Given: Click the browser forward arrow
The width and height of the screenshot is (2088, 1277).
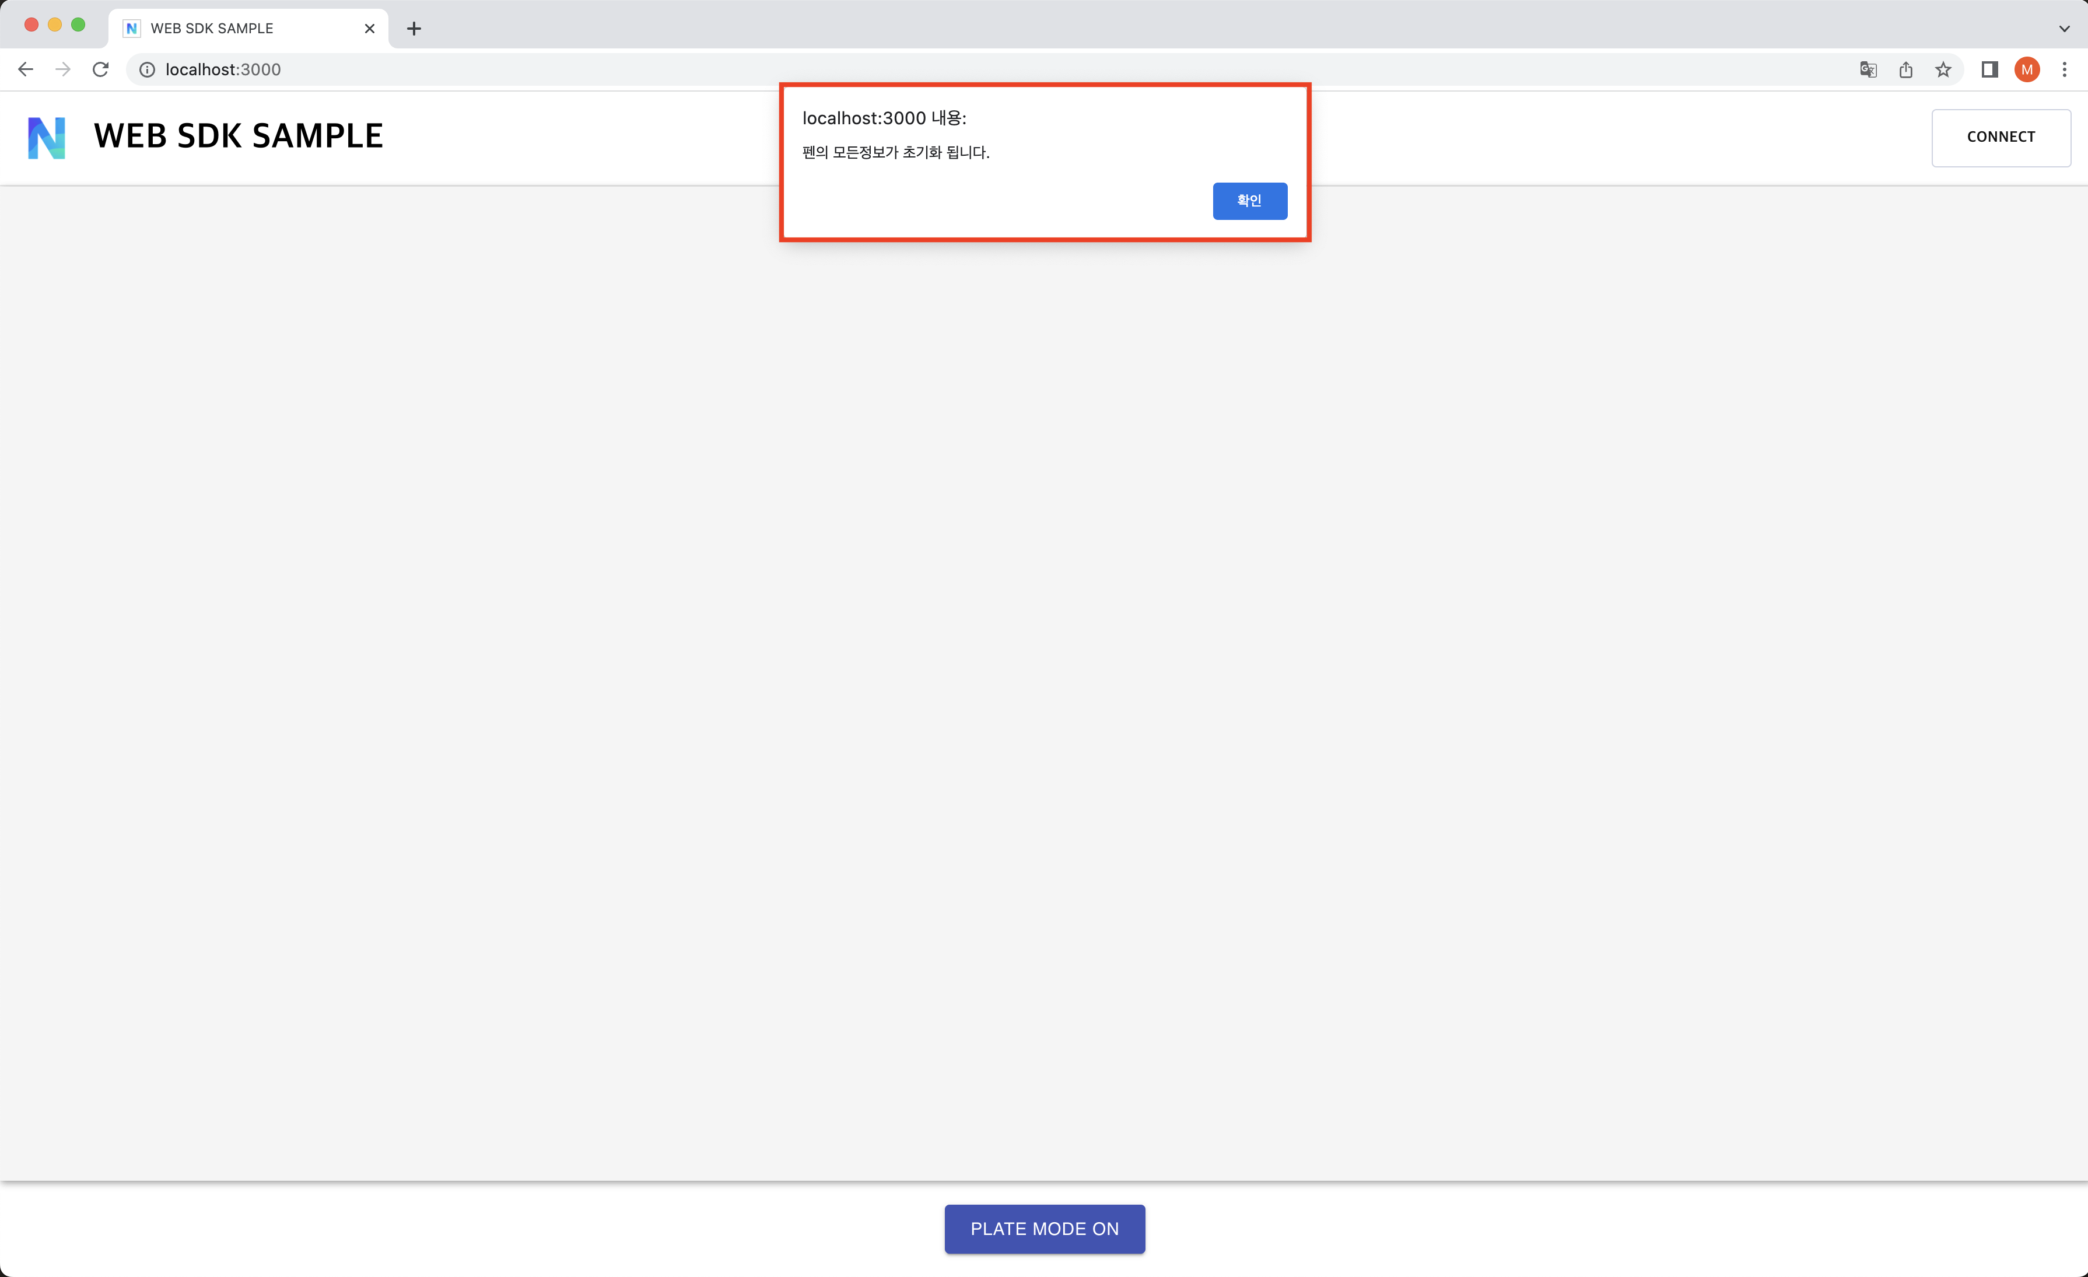Looking at the screenshot, I should tap(63, 69).
